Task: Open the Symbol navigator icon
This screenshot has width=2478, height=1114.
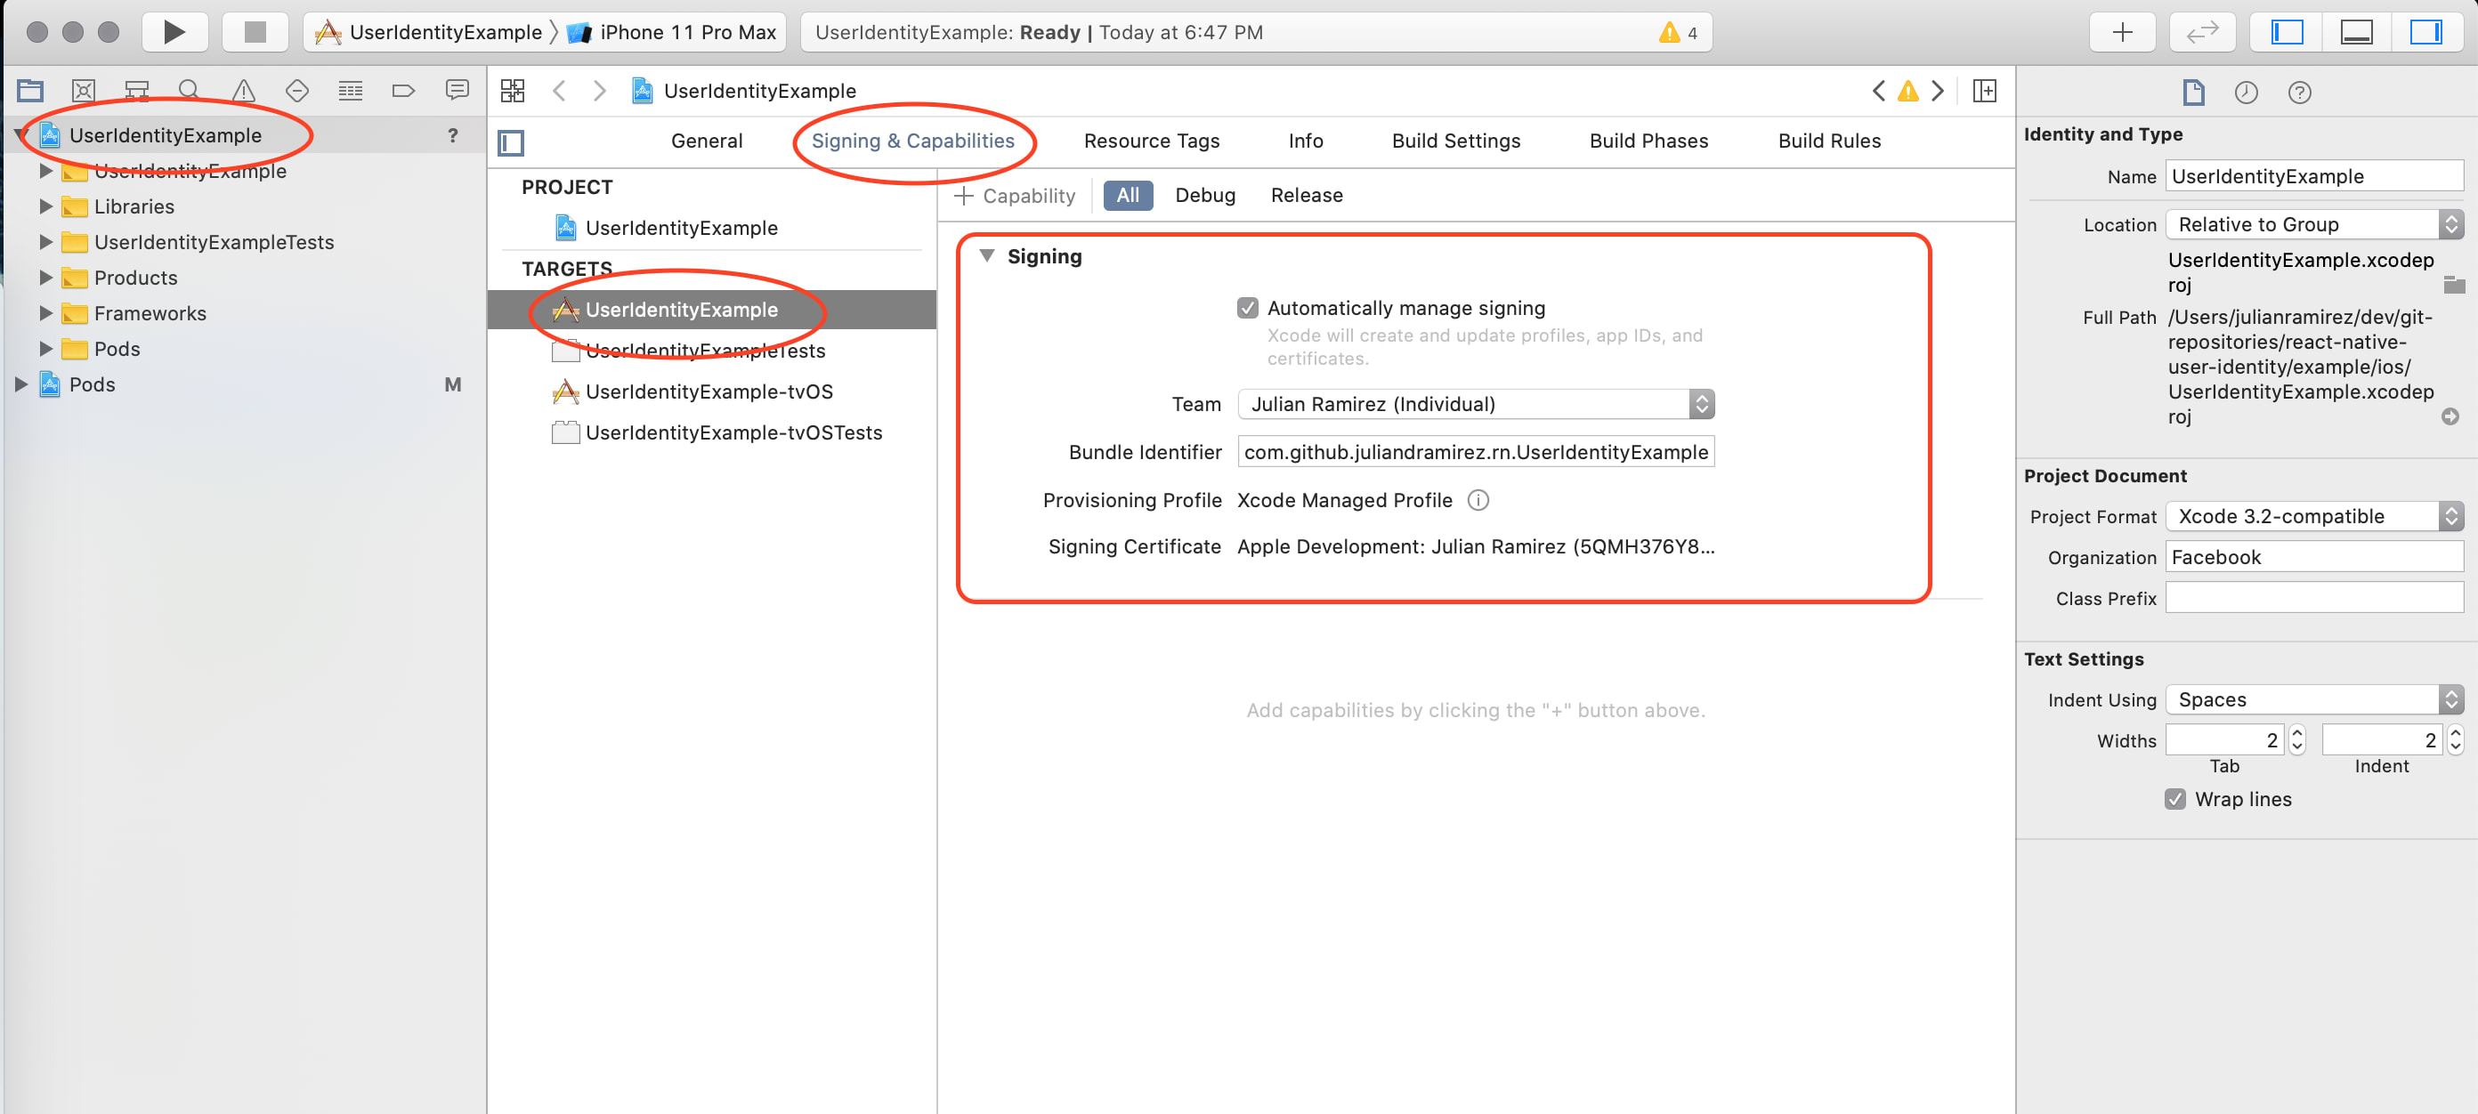Action: (x=136, y=91)
